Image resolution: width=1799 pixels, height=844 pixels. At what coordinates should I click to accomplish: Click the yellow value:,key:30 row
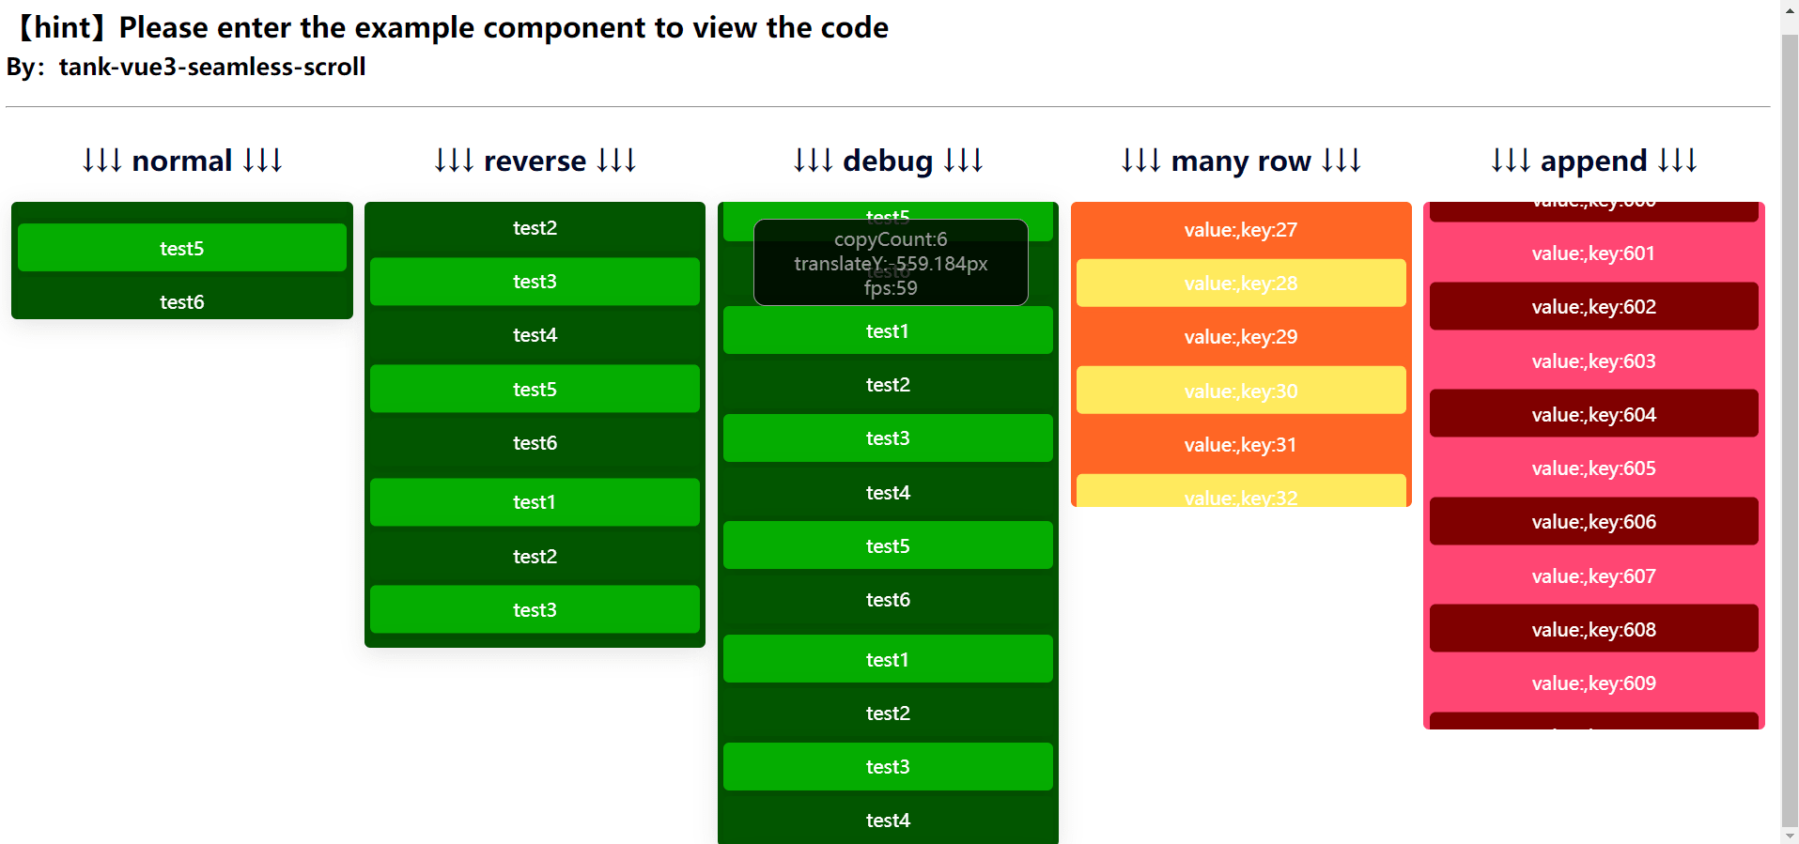pos(1241,391)
